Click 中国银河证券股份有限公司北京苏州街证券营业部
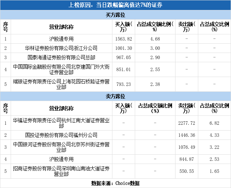This screenshot has height=188, width=231. (x=61, y=147)
